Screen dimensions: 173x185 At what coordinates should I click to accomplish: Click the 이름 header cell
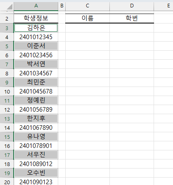pyautogui.click(x=88, y=18)
